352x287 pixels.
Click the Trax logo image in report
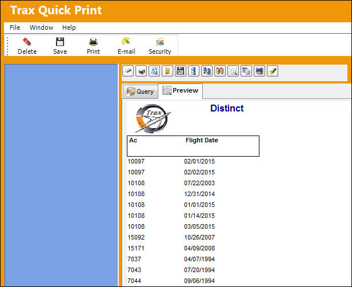tap(153, 118)
